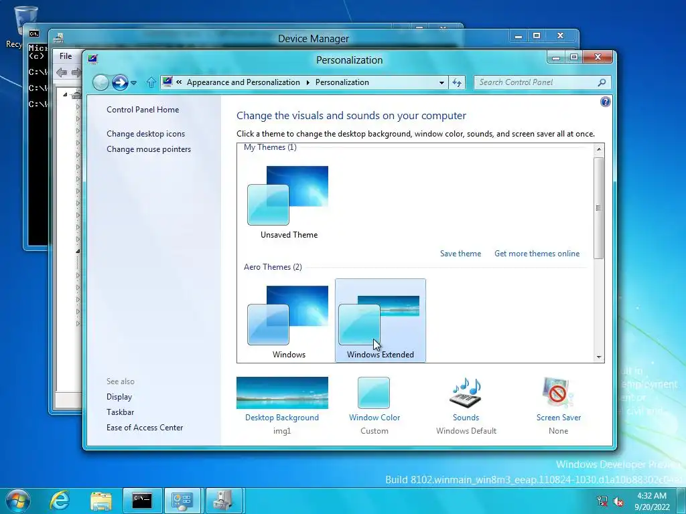Click the Desktop Background text link
The height and width of the screenshot is (514, 686).
click(x=282, y=418)
